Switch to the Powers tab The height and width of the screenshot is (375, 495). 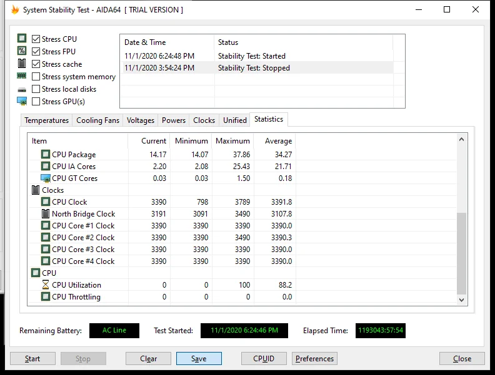tap(174, 120)
